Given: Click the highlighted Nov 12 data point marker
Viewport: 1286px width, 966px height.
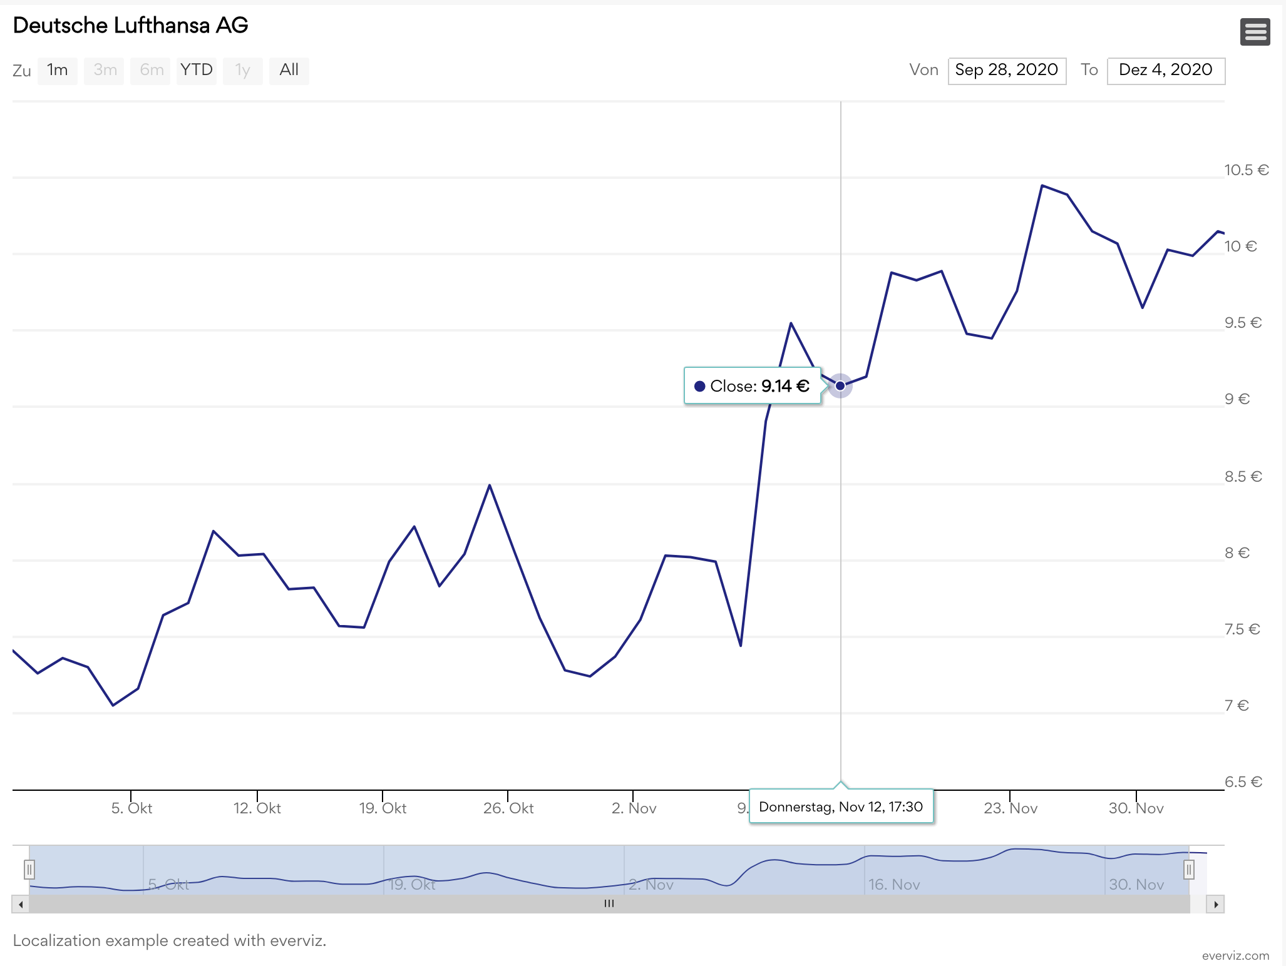Looking at the screenshot, I should point(841,385).
